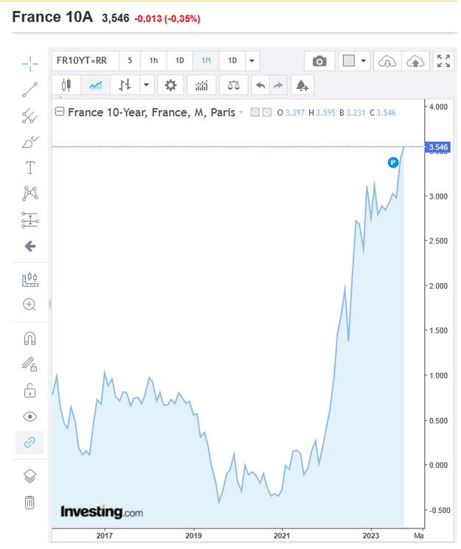Pick the text annotation tool
Viewport: 461px width, 549px height.
click(29, 167)
